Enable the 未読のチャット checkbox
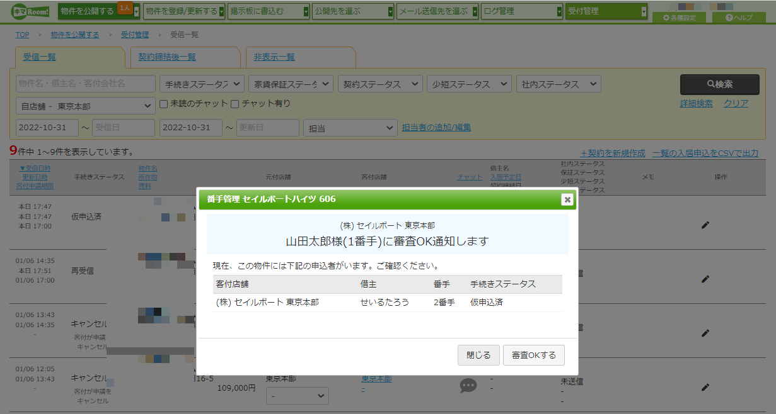776x414 pixels. click(163, 103)
